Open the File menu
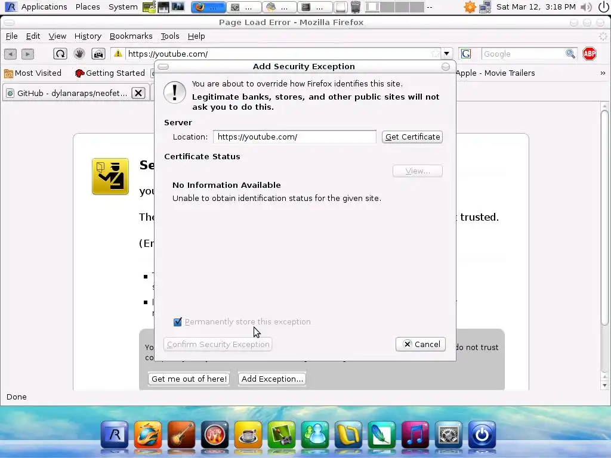The image size is (611, 458). (x=12, y=36)
